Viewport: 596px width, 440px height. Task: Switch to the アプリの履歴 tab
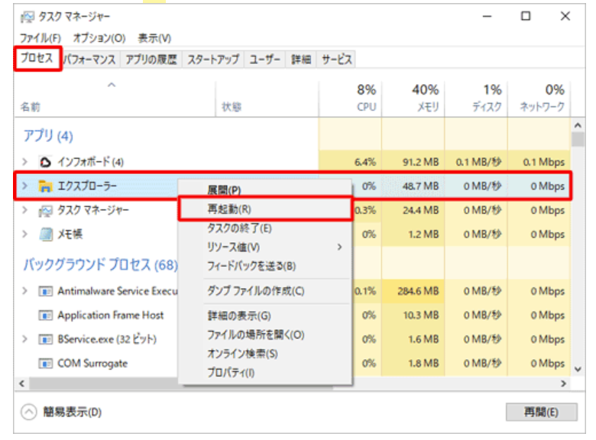coord(151,60)
